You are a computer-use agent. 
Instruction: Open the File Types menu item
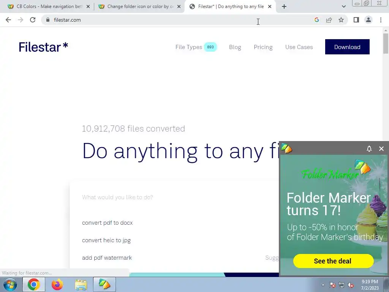pos(189,47)
